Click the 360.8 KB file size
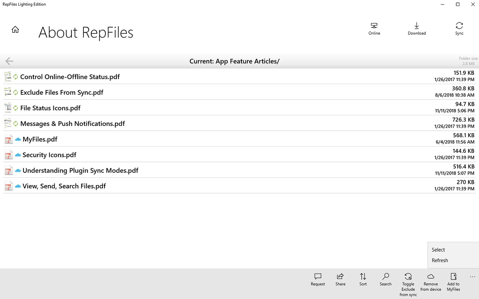Screen dimensions: 479x299 coord(463,89)
